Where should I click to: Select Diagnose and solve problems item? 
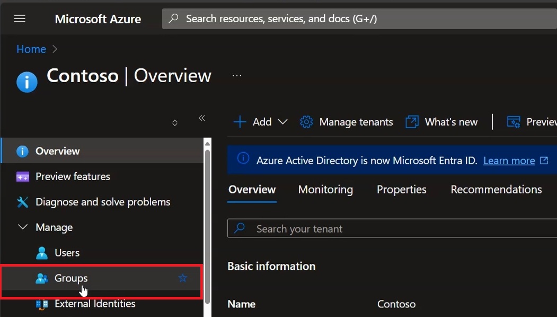pos(103,202)
